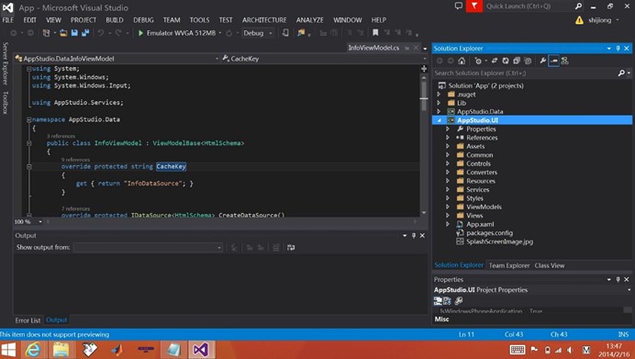Select SplashScreenImage.jpg in Solution Explorer
635x359 pixels.
[x=499, y=241]
